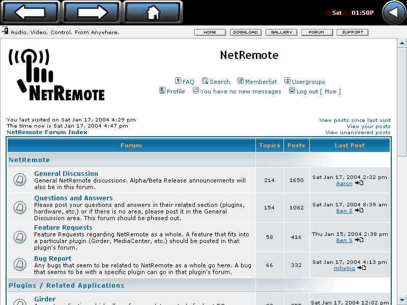This screenshot has height=305, width=407.
Task: View latest post icon in Bug Report
Action: point(362,268)
